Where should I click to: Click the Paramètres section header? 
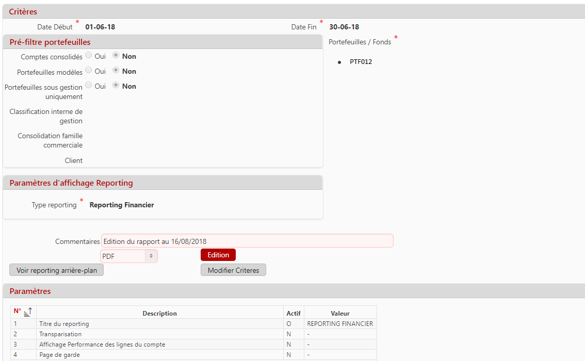30,291
